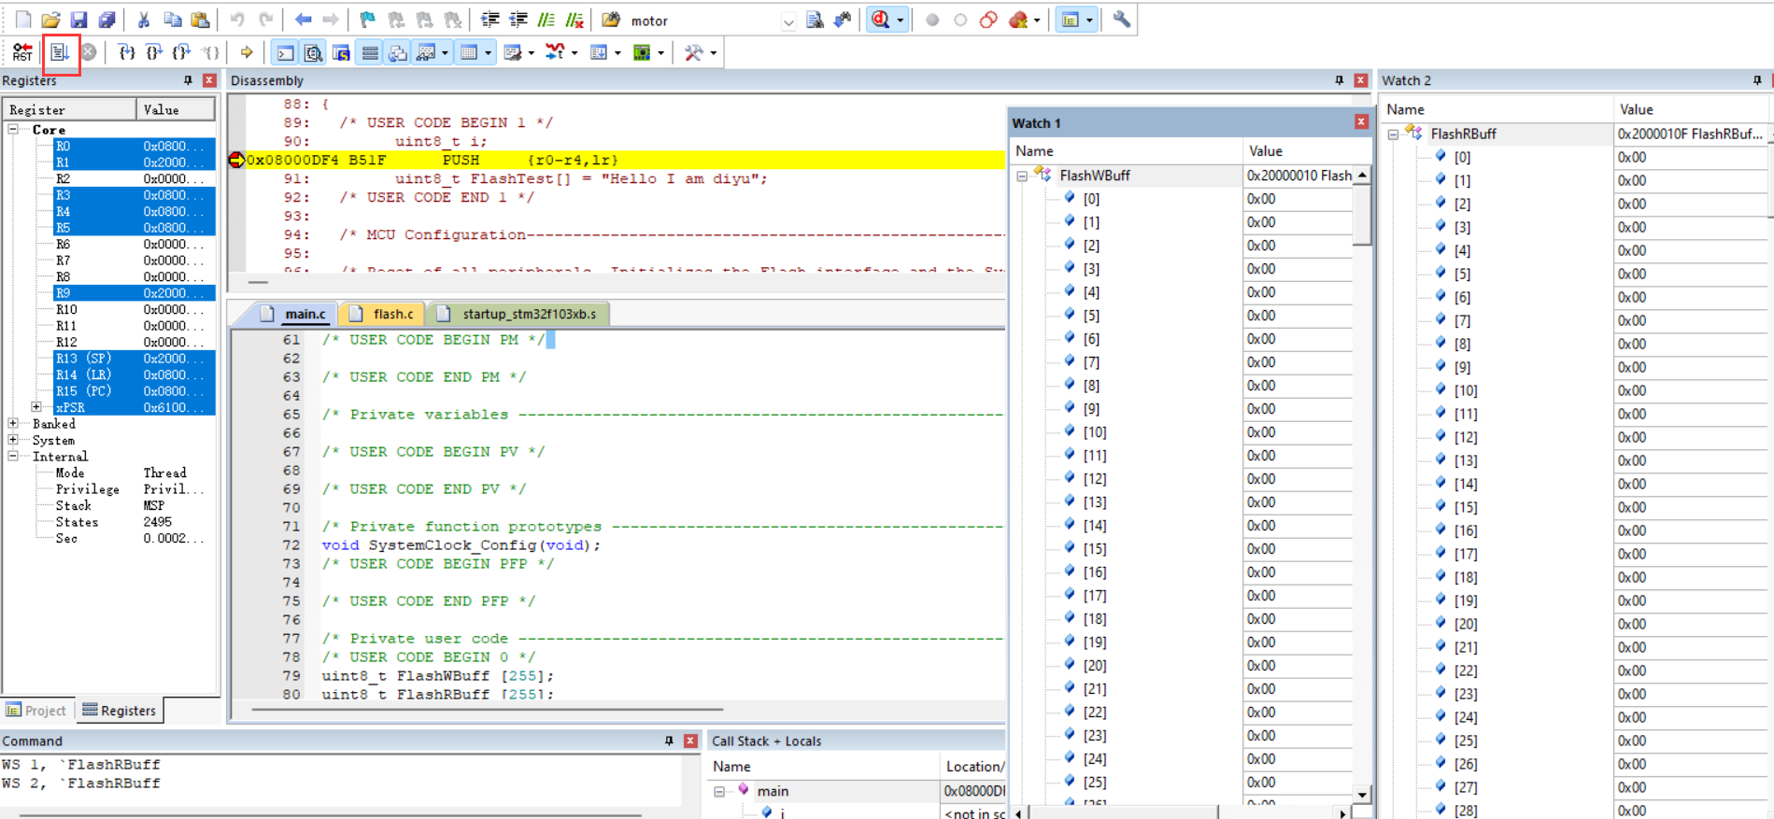1774x819 pixels.
Task: Collapse FlashWBuff in Watch 1
Action: click(1023, 176)
